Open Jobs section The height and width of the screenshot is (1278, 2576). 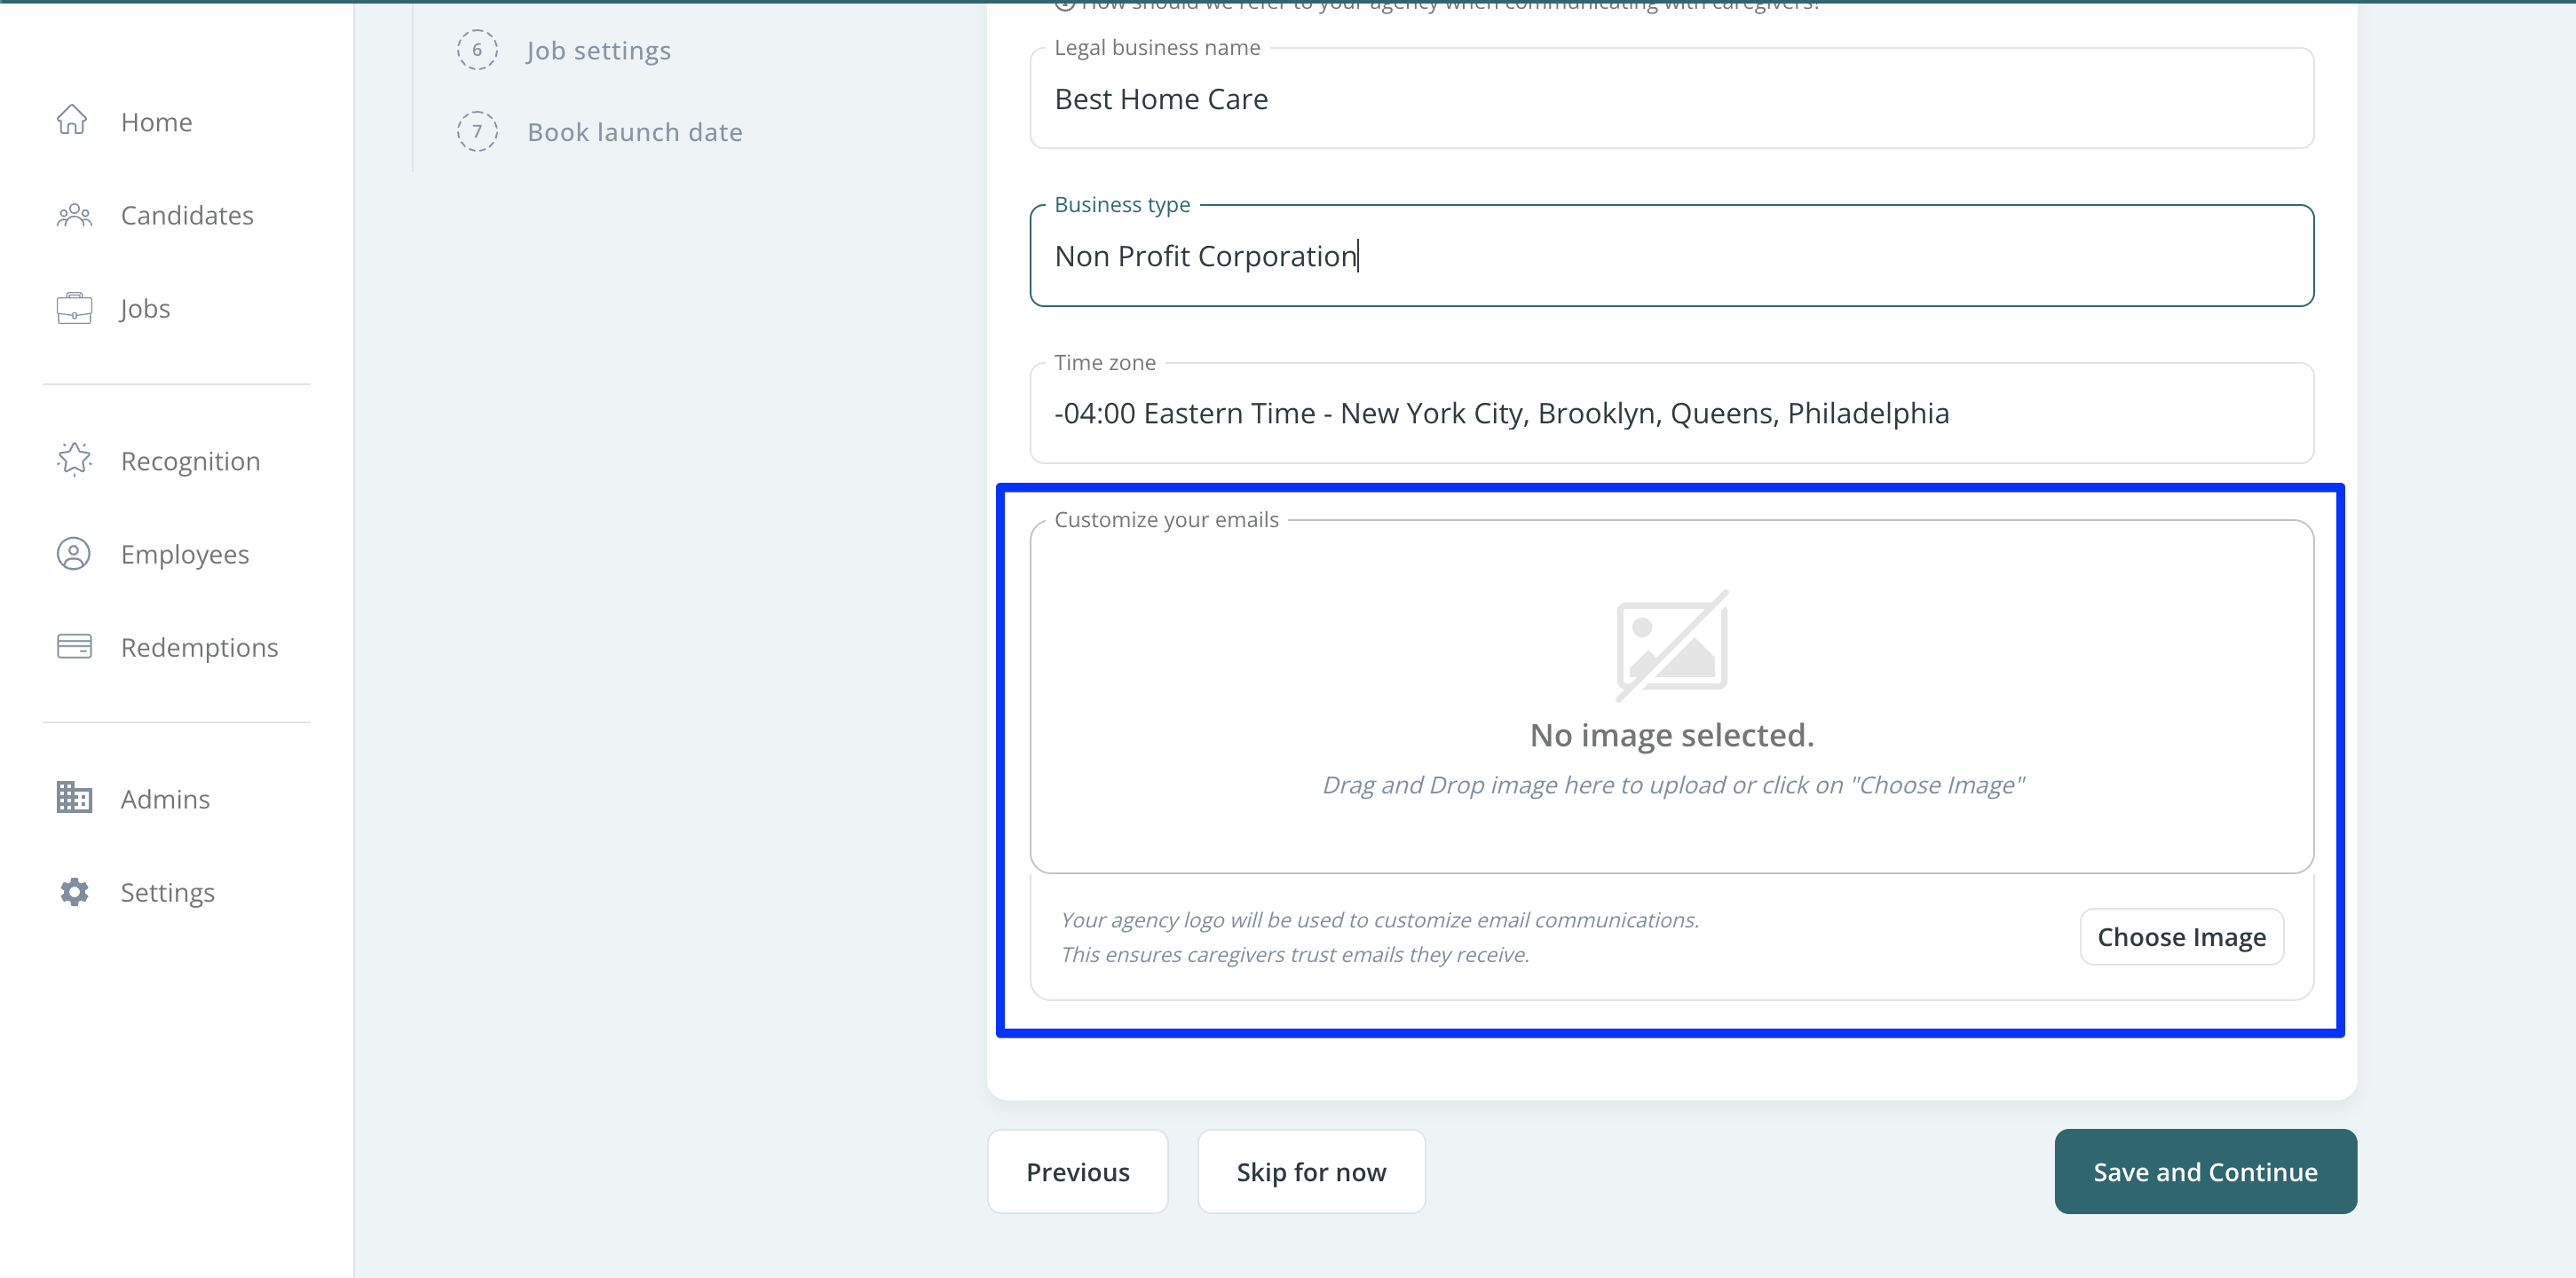coord(145,308)
